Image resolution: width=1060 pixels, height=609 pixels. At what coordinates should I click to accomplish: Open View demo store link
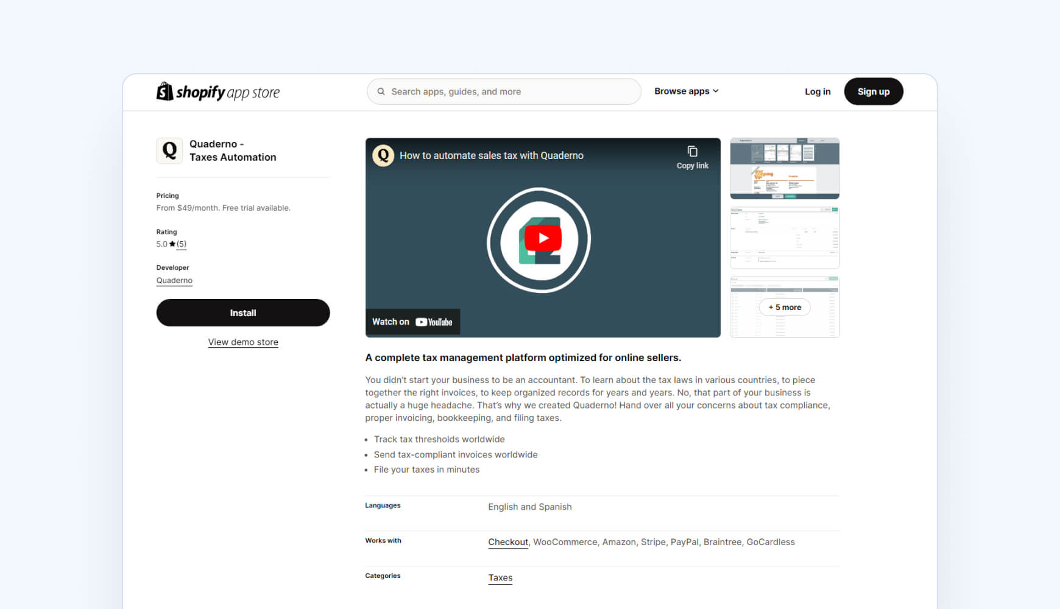(243, 342)
